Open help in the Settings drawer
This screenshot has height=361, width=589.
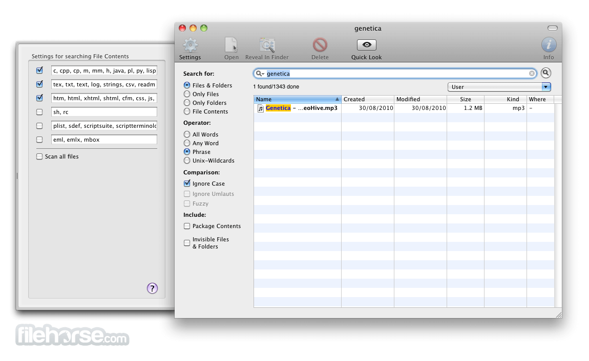tap(152, 288)
